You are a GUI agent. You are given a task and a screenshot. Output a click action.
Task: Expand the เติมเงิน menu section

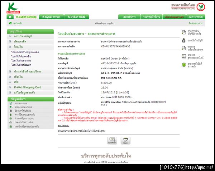tap(10, 77)
